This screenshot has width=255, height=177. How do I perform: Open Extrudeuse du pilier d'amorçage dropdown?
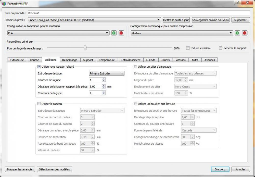pos(196,73)
